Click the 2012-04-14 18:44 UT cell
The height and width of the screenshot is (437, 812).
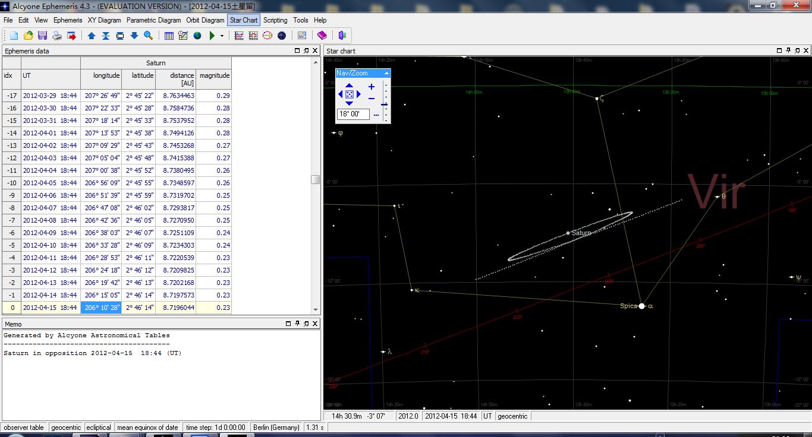click(50, 295)
